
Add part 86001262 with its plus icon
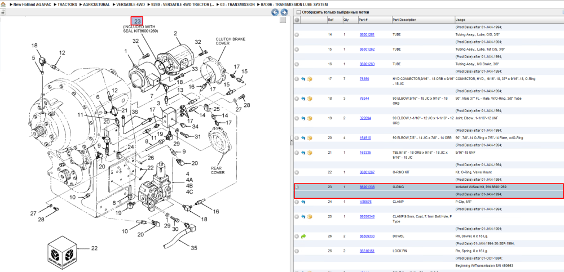[x=297, y=50]
